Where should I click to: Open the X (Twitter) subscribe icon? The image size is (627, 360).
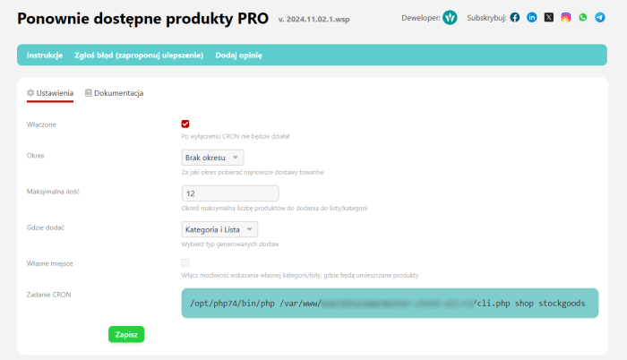pyautogui.click(x=549, y=17)
